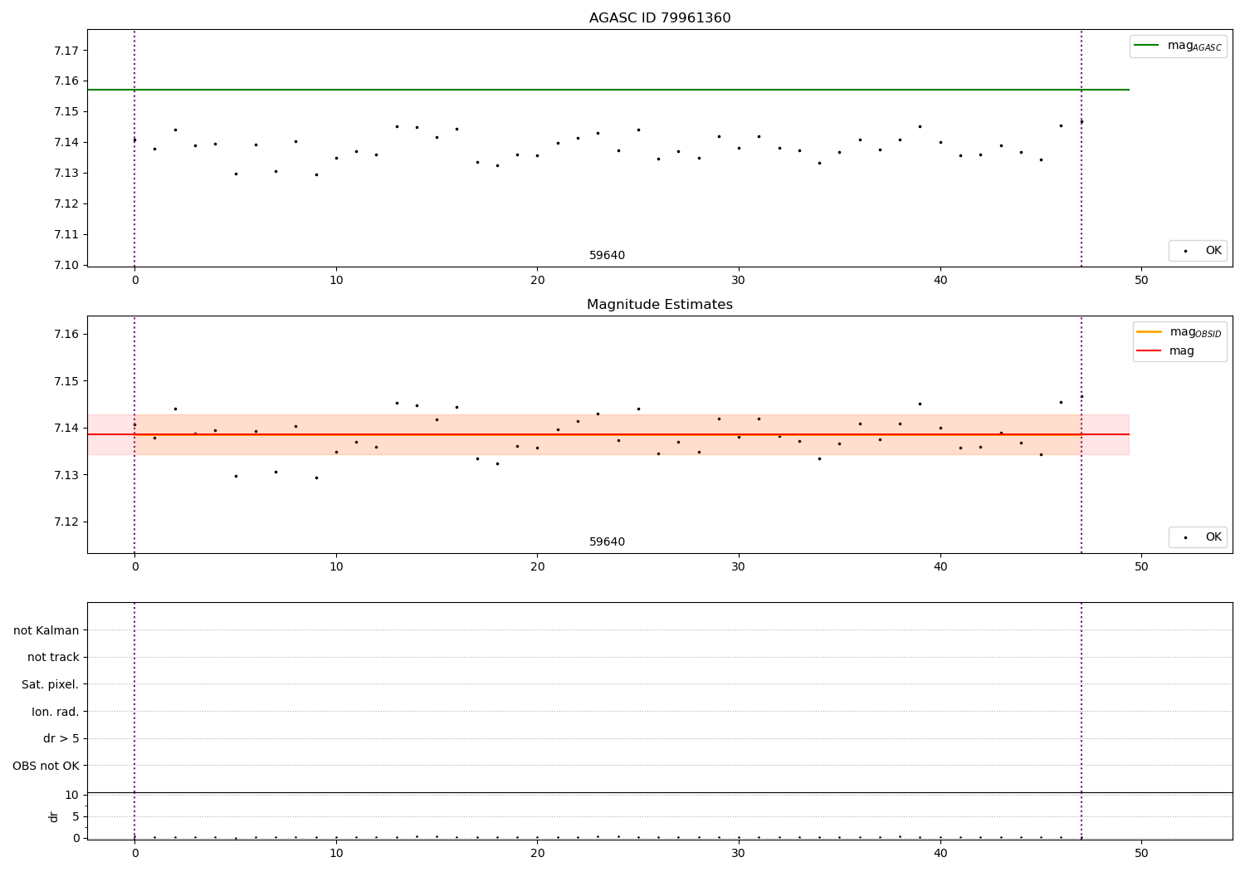Viewport: 1245px width, 872px height.
Task: Select the 'mag OBSID' legend label in middle plot
Action: click(x=1196, y=333)
